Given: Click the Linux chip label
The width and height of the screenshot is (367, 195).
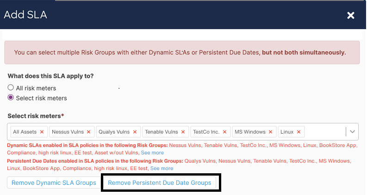Looking at the screenshot, I should point(287,132).
